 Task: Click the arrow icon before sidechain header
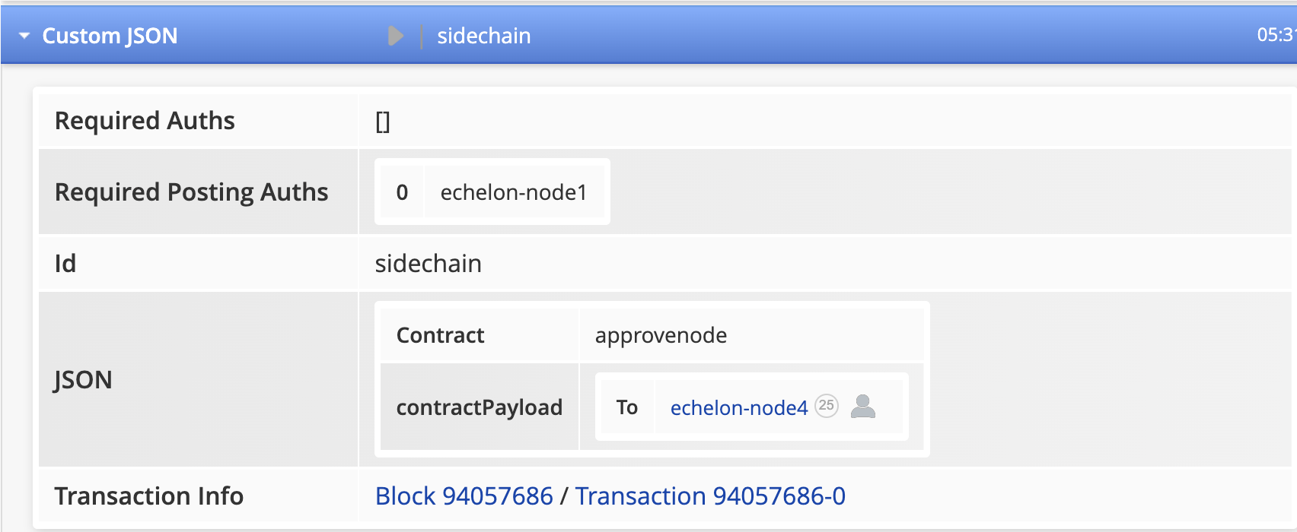tap(395, 36)
